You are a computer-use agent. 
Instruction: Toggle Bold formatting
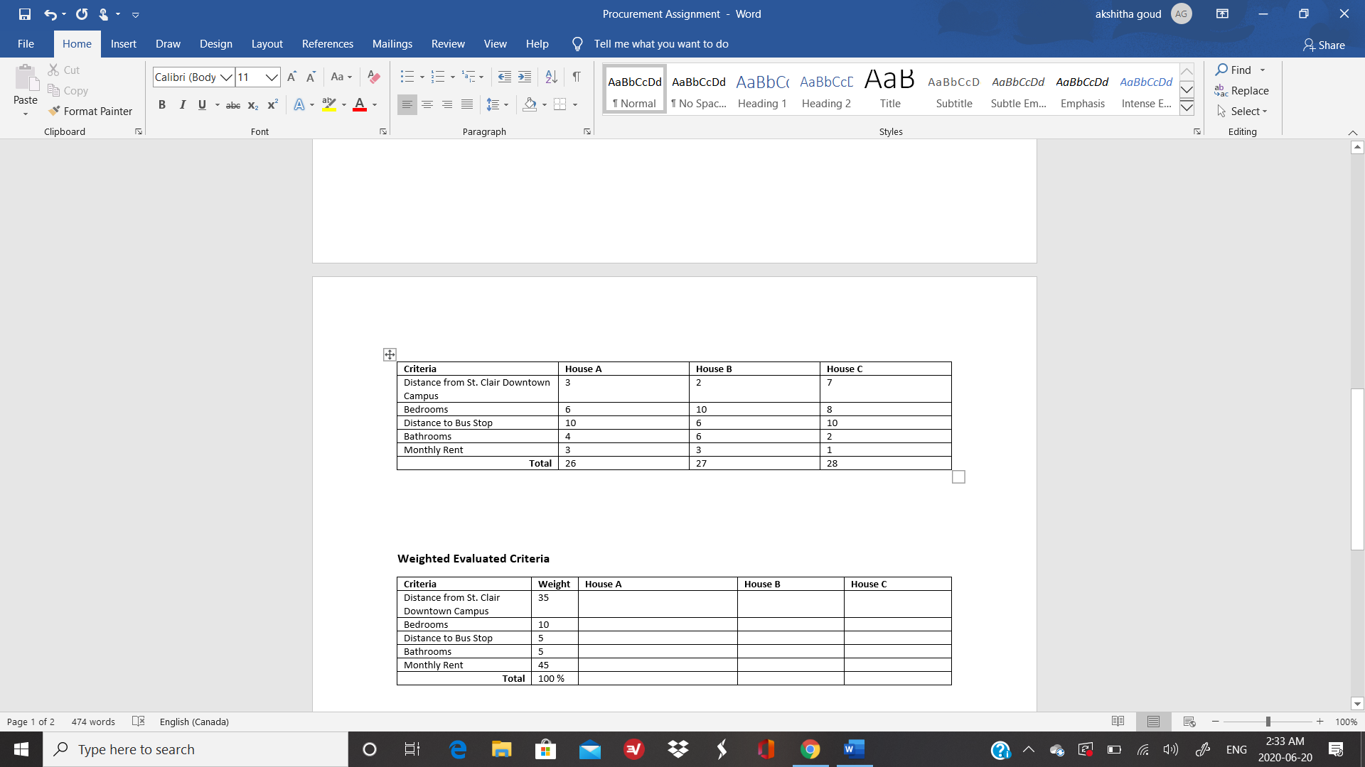pos(162,105)
